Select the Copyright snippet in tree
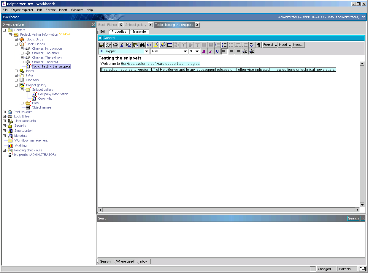This screenshot has height=273, width=368. click(x=45, y=98)
